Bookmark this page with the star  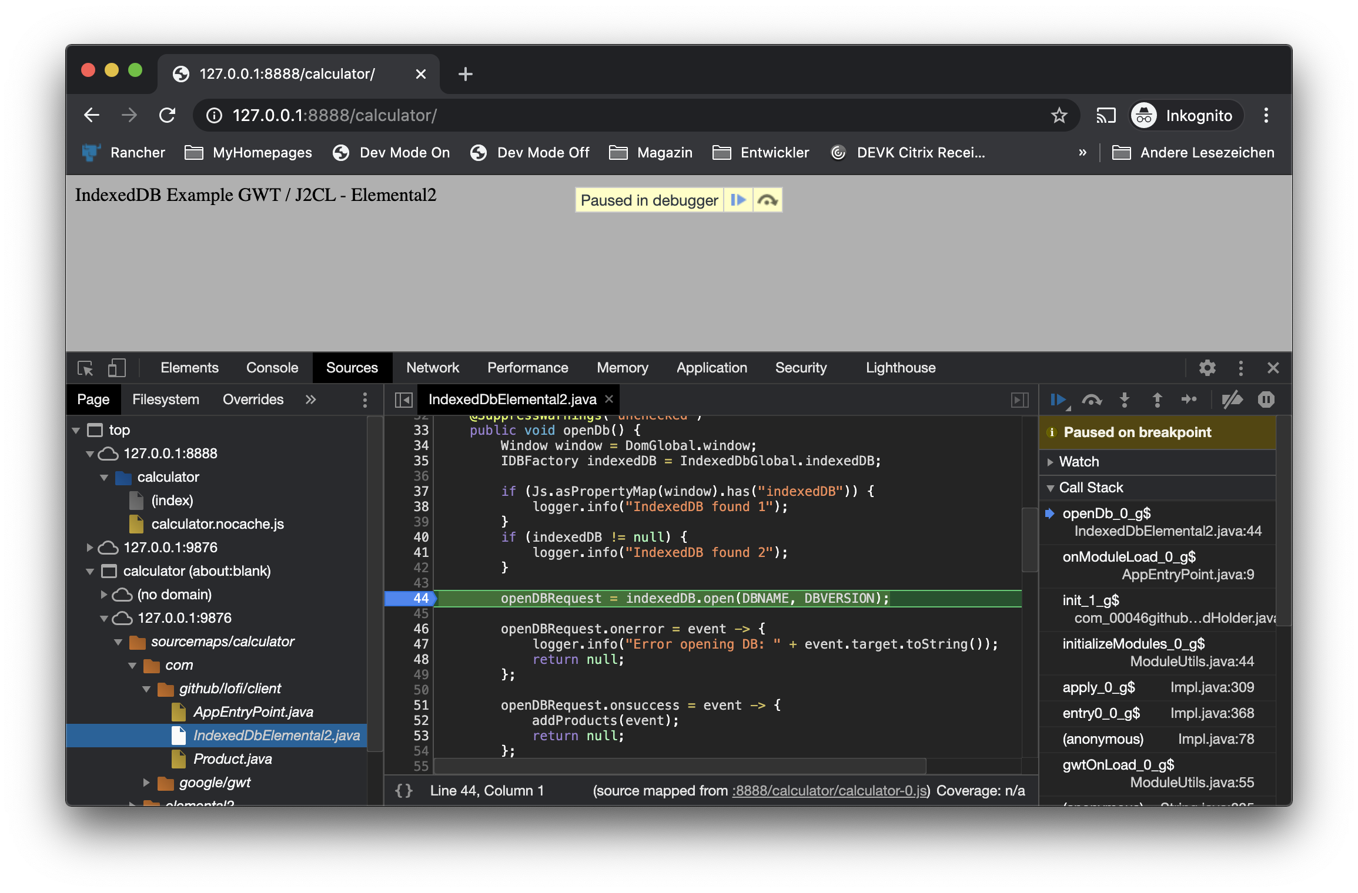[x=1059, y=115]
